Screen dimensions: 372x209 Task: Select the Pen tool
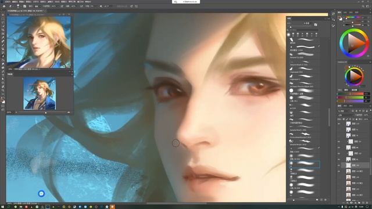click(x=3, y=71)
